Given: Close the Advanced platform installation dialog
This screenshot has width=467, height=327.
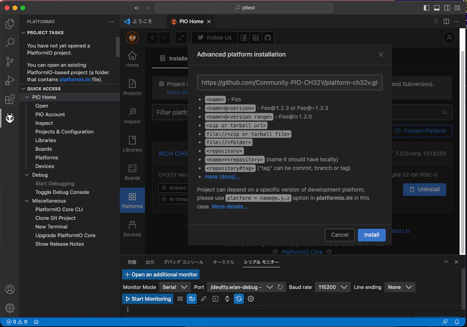Looking at the screenshot, I should (x=381, y=55).
